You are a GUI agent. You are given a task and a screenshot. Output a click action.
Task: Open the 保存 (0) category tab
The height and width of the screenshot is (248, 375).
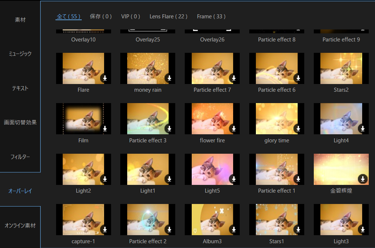pyautogui.click(x=101, y=17)
